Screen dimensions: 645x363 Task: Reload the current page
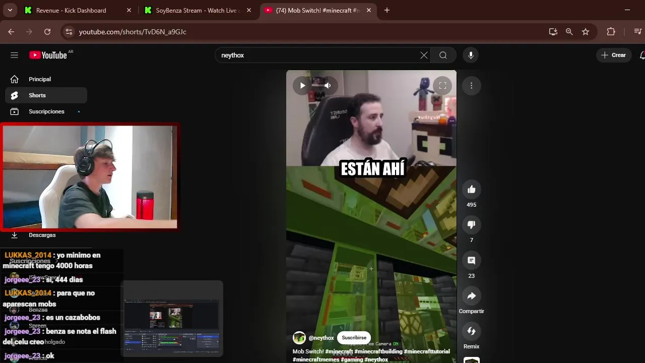point(47,32)
